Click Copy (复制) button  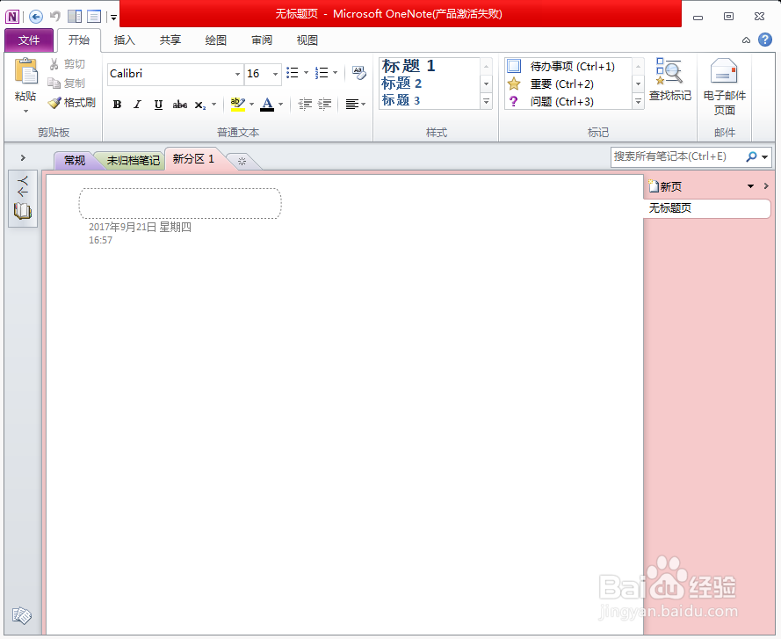click(x=68, y=84)
